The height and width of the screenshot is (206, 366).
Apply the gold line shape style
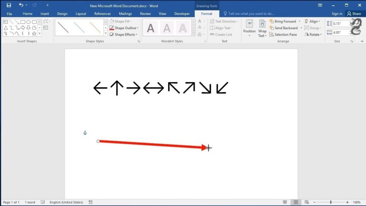click(x=95, y=28)
